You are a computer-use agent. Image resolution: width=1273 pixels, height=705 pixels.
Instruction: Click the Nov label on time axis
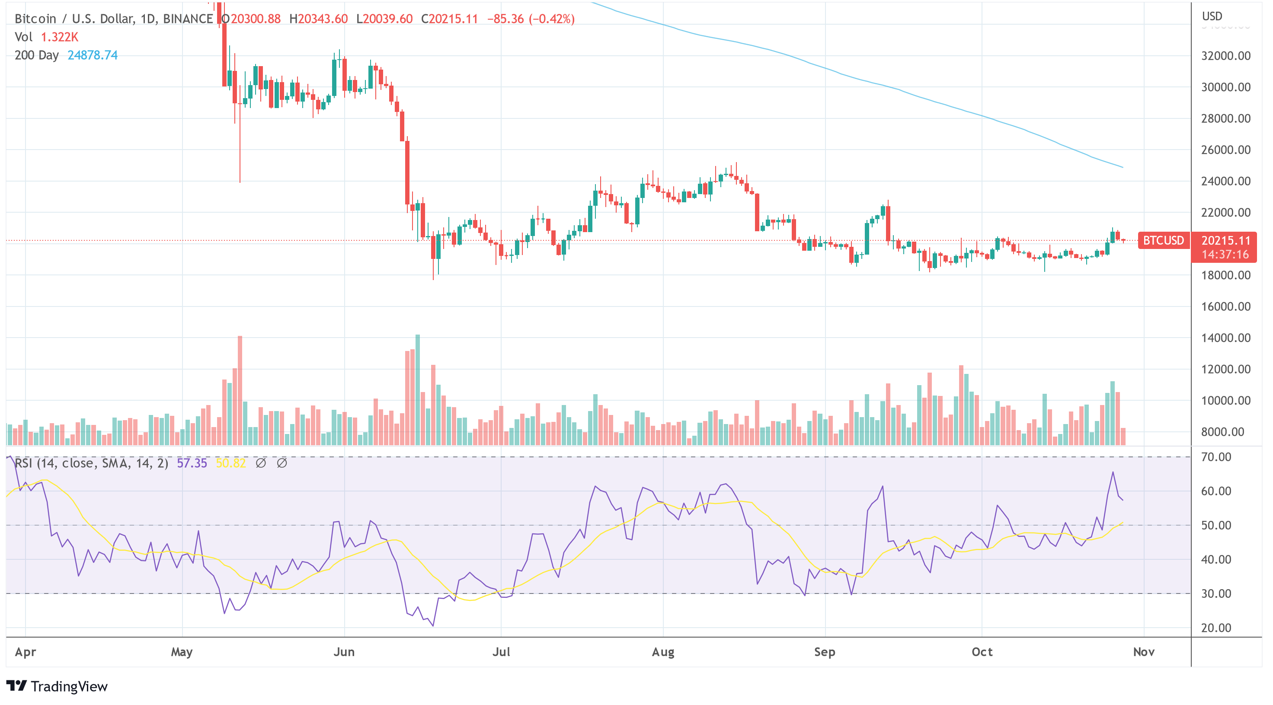[1144, 652]
